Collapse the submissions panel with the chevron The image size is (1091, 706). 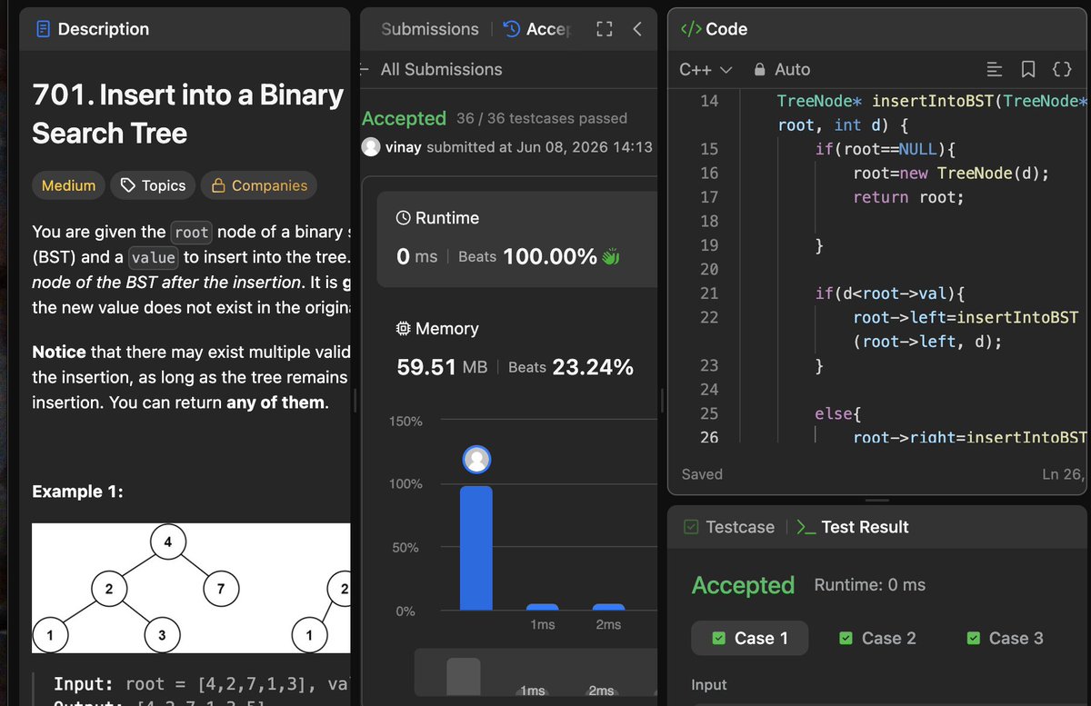coord(637,29)
